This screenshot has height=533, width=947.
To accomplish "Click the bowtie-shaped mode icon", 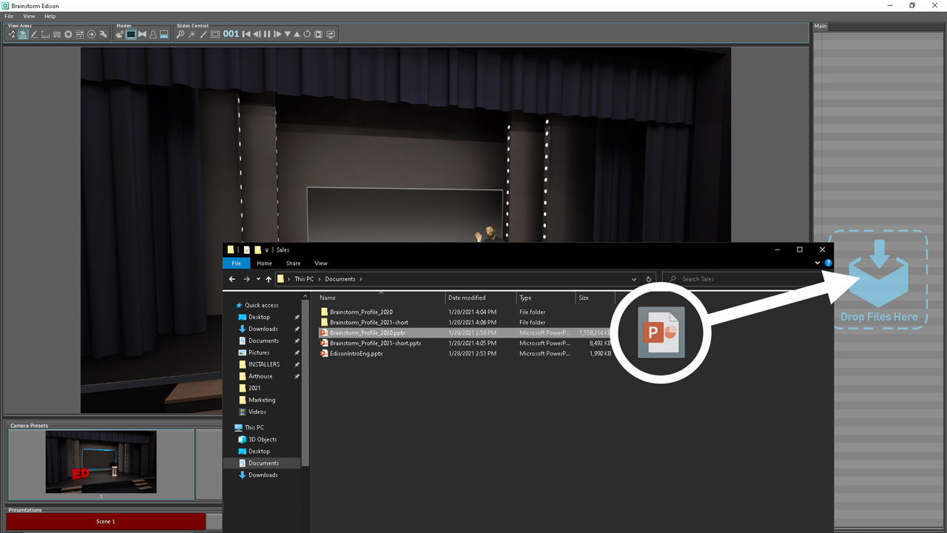I will (x=142, y=34).
